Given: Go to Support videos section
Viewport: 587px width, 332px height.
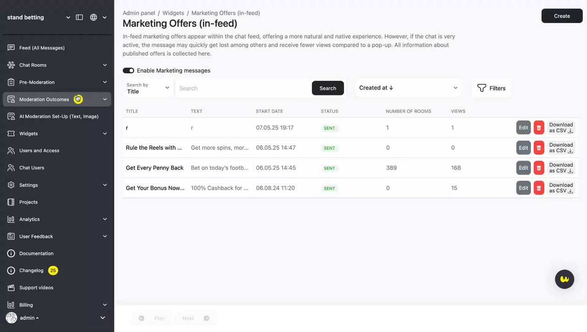Looking at the screenshot, I should point(36,288).
